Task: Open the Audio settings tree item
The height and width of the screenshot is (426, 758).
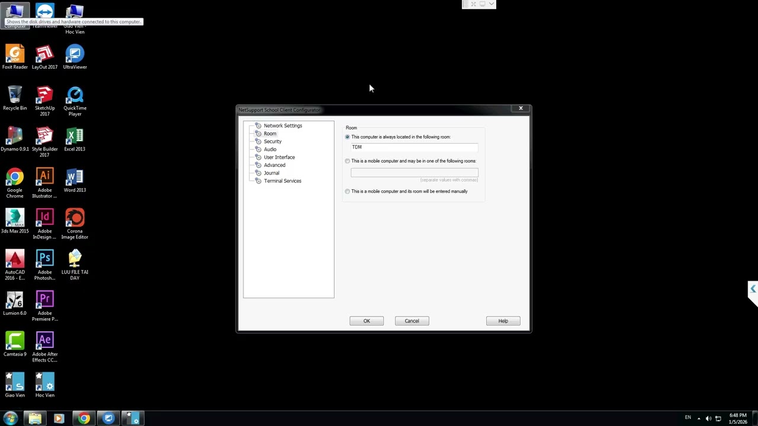Action: click(270, 149)
